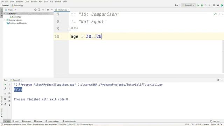Screen dimensions: 224x126
Task: Open run configuration wrench icon
Action: point(5,89)
